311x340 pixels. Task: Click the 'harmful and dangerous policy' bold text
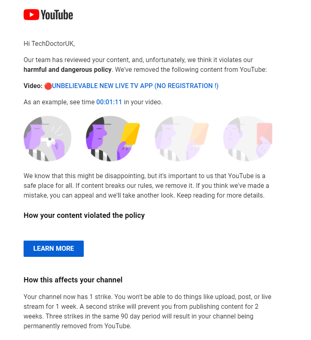click(x=67, y=70)
